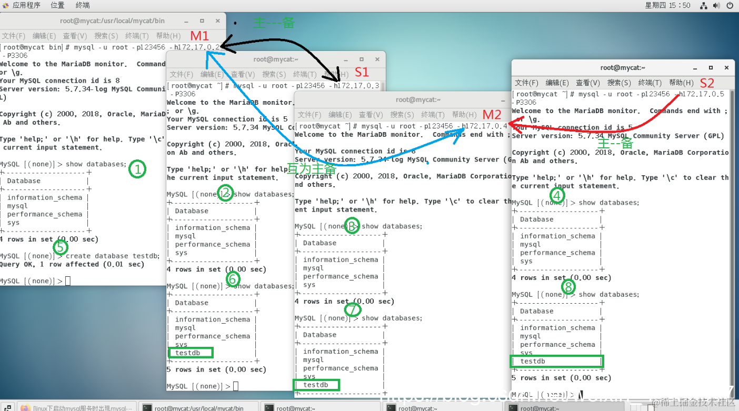Screen dimensions: 739x411
Task: Open 编辑(E) menu in the 172.17.0.3 terminal
Action: (x=212, y=74)
